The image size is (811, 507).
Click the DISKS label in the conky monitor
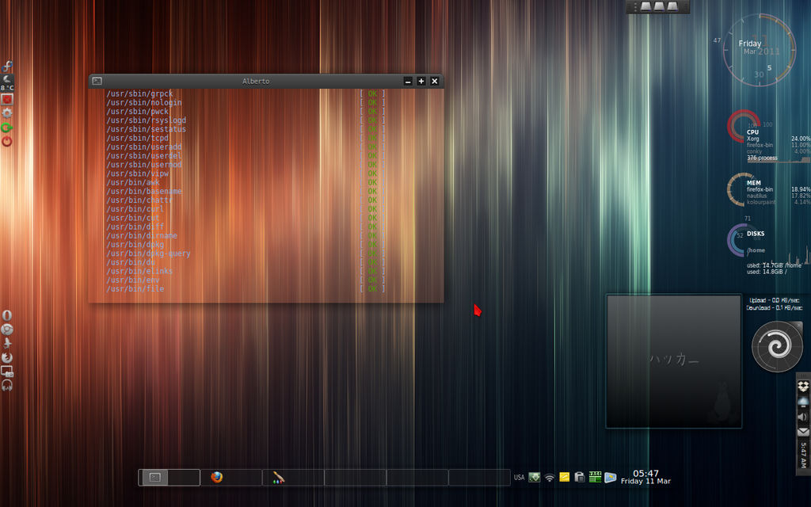click(756, 234)
